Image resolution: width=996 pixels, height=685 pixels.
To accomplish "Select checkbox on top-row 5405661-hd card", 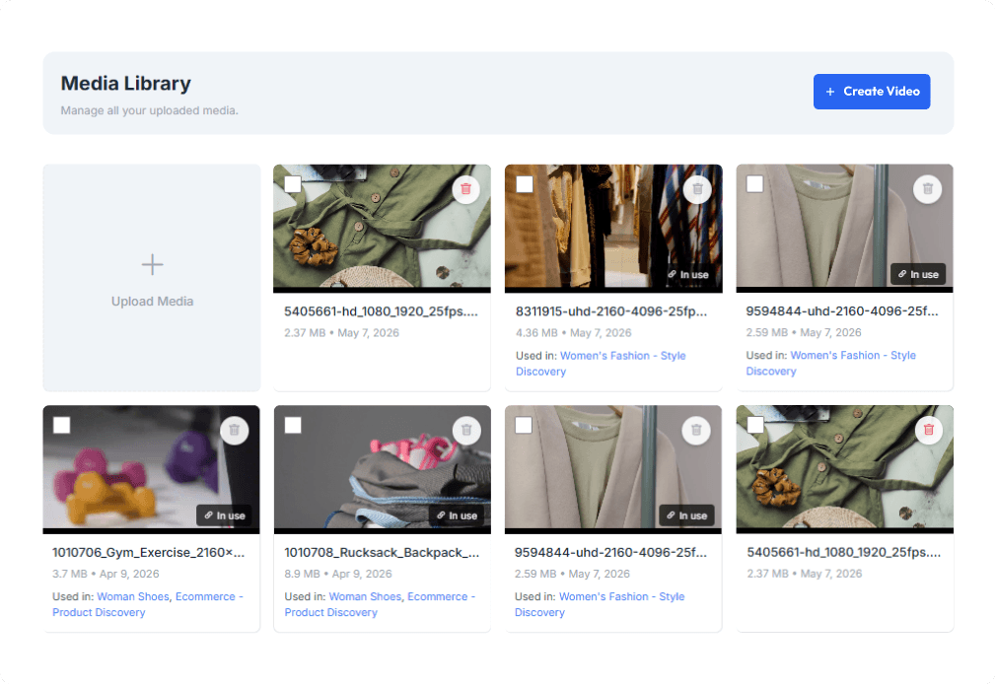I will [x=293, y=184].
